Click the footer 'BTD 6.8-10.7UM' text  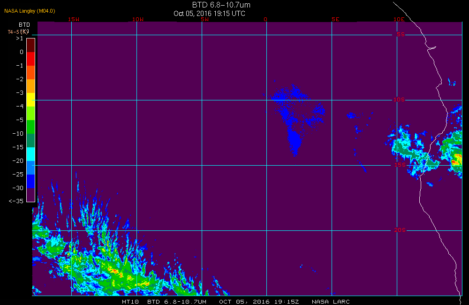tap(177, 302)
